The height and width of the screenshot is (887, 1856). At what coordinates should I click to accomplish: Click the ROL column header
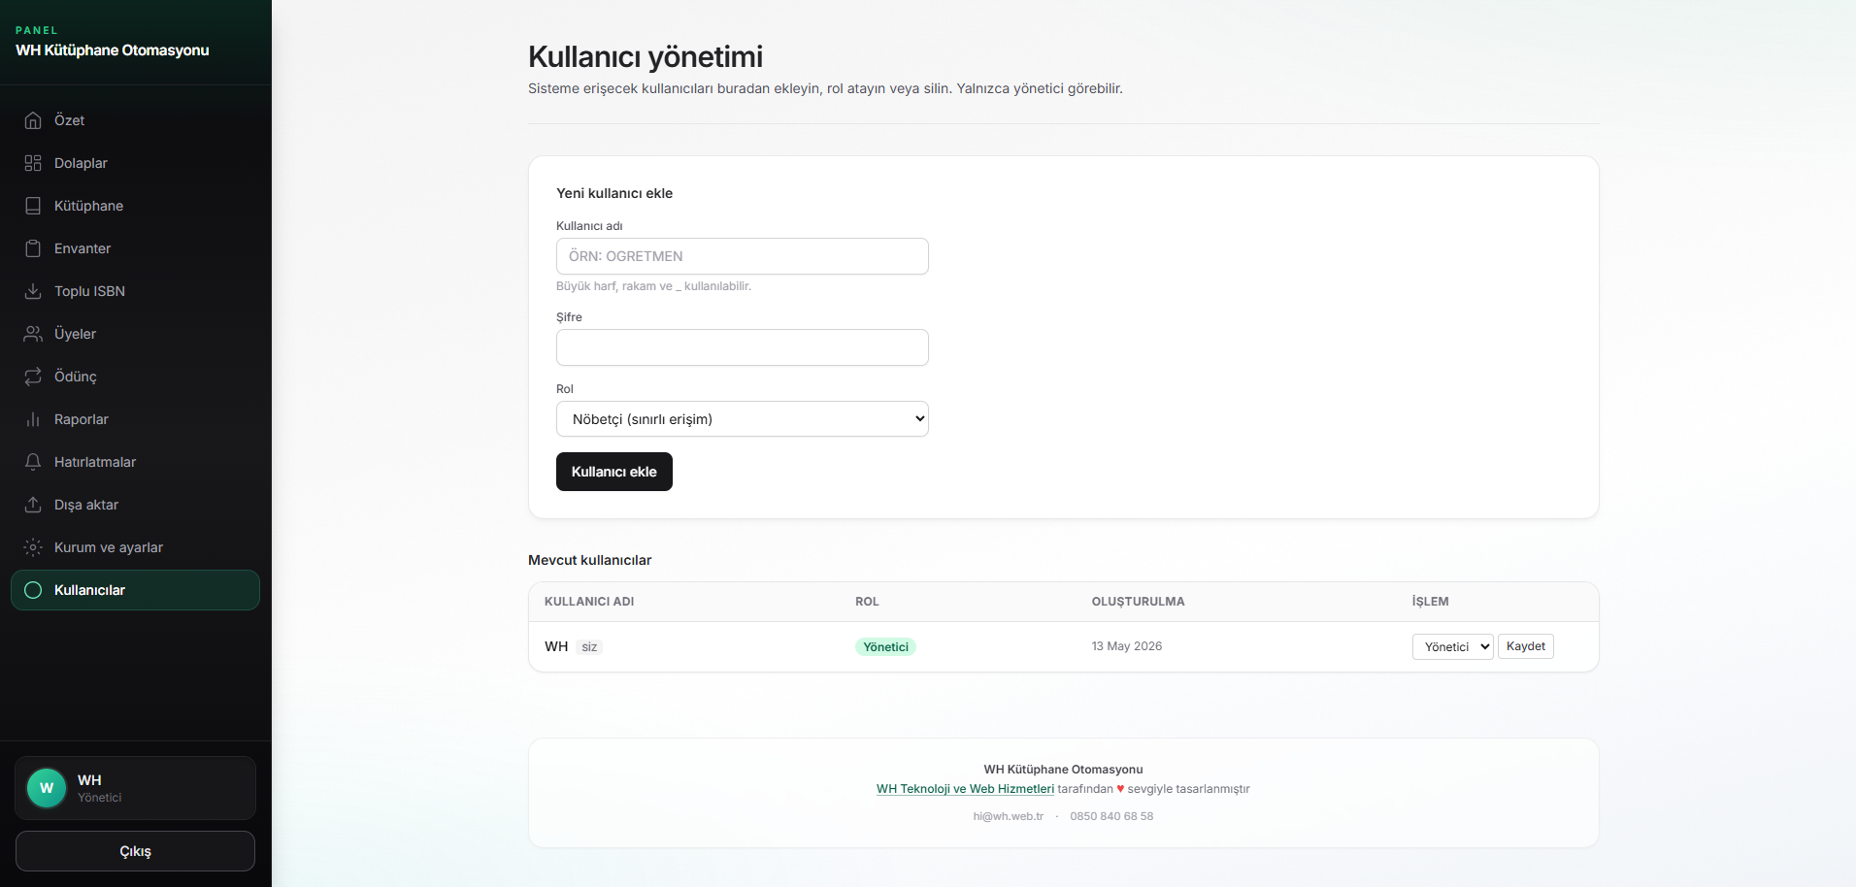coord(867,602)
